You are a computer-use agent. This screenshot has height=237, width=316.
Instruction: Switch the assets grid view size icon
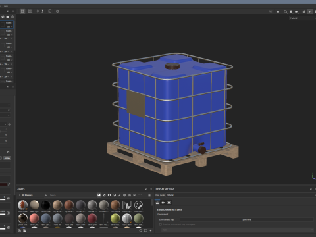point(149,195)
